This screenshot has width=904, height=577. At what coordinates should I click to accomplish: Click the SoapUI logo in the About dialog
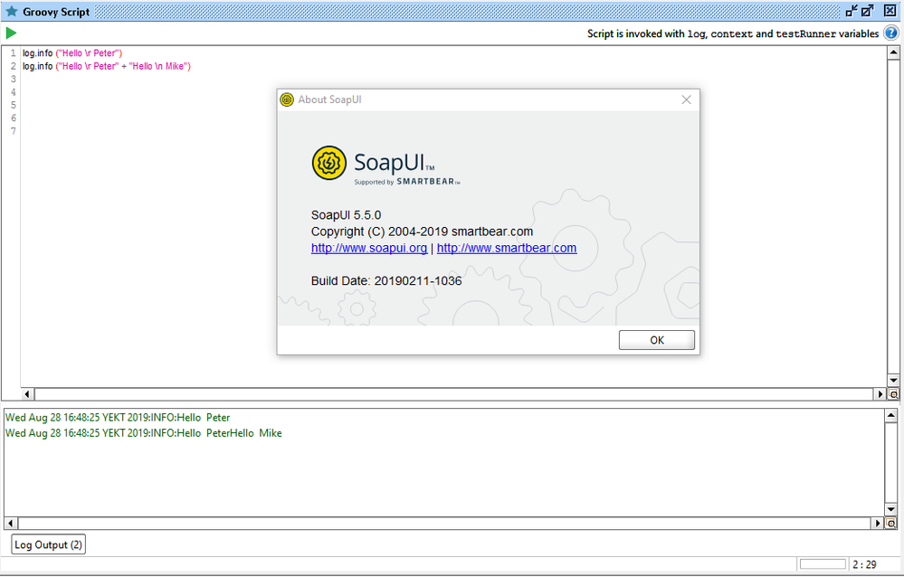pyautogui.click(x=329, y=164)
